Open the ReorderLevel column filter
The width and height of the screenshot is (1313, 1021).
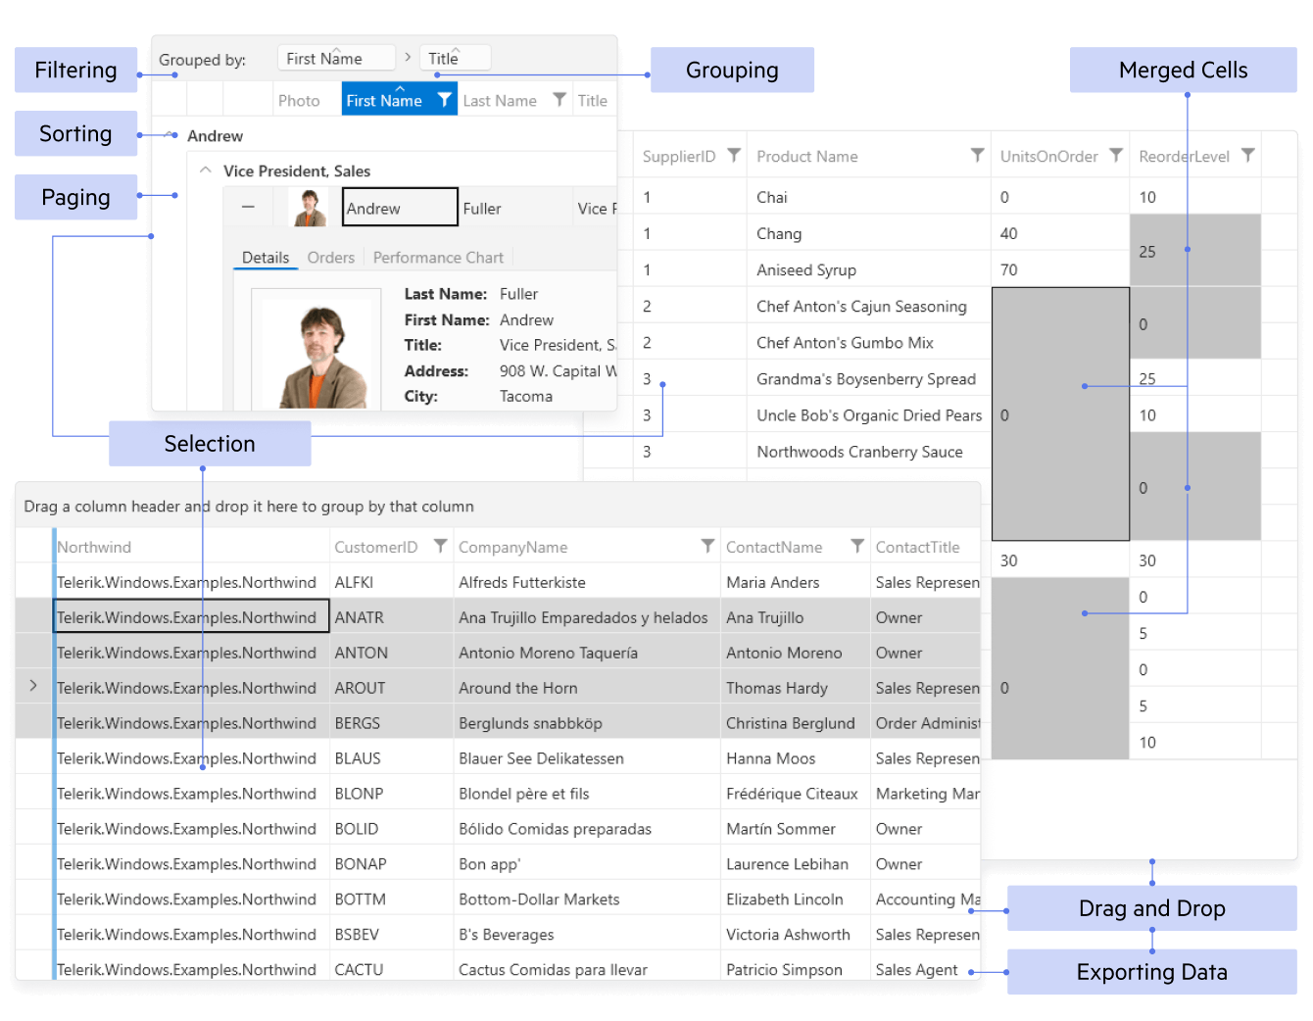pos(1247,156)
